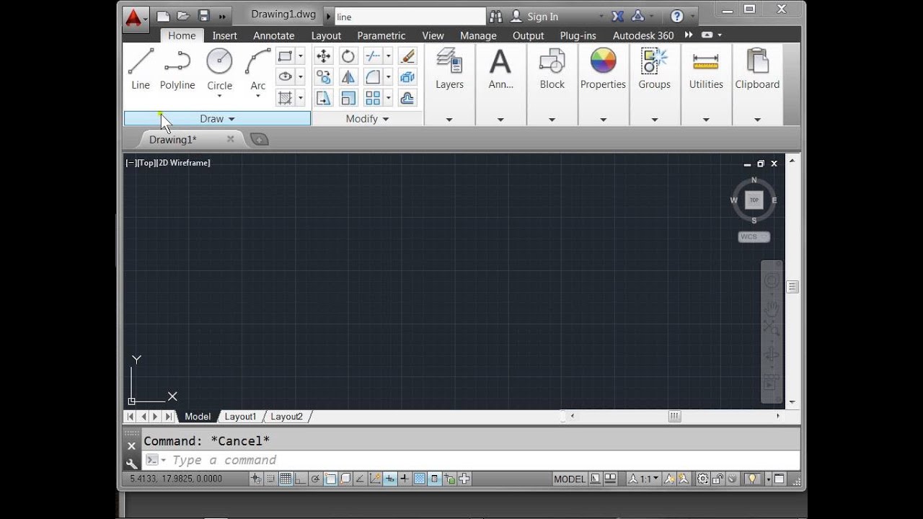The image size is (923, 519).
Task: Choose the Fillet tool
Action: point(373,77)
